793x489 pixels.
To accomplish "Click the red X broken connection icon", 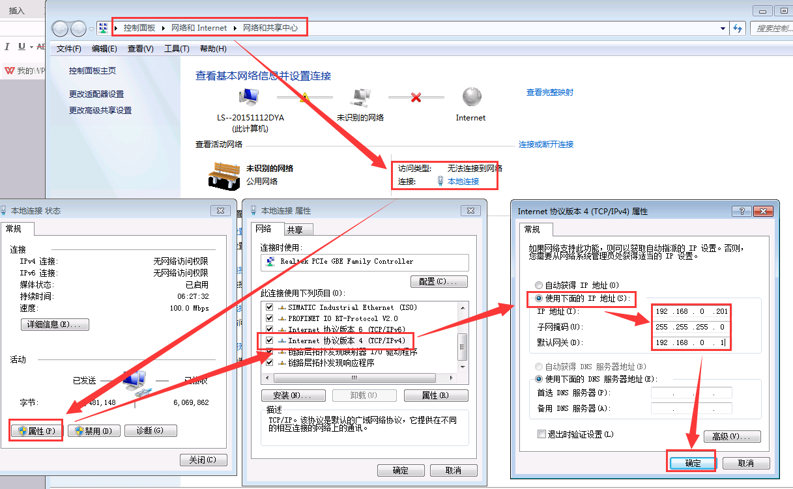I will pos(416,97).
